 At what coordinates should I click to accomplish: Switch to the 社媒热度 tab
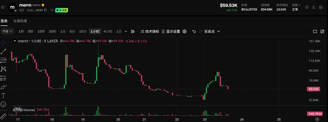pos(20,21)
